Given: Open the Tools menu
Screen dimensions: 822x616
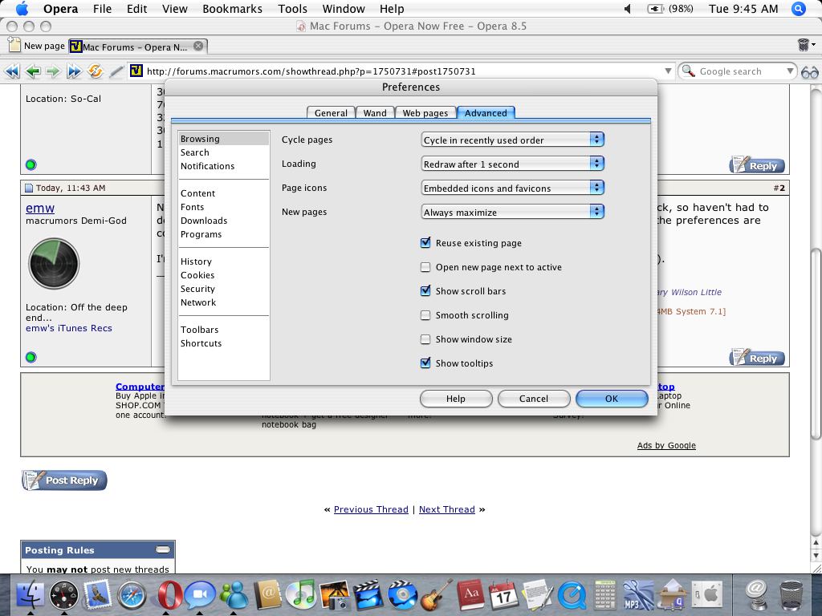Looking at the screenshot, I should pyautogui.click(x=292, y=9).
